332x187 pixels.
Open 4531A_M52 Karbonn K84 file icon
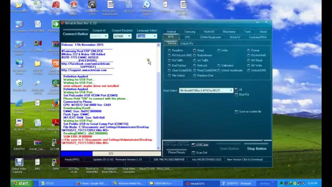(x=110, y=8)
